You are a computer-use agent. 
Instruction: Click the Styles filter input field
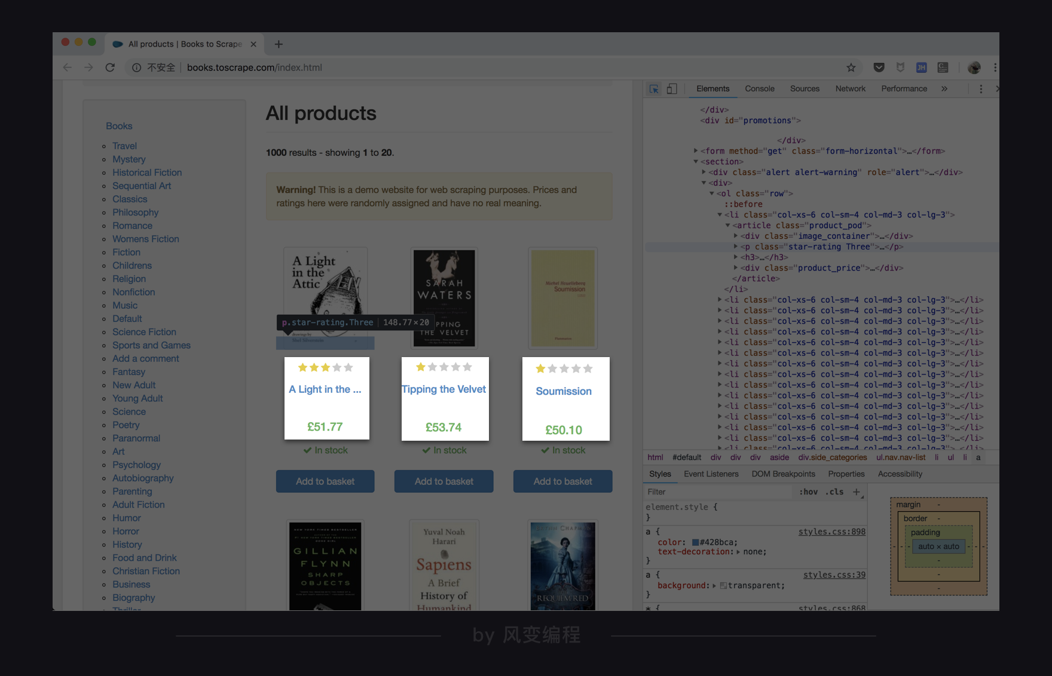pos(720,491)
